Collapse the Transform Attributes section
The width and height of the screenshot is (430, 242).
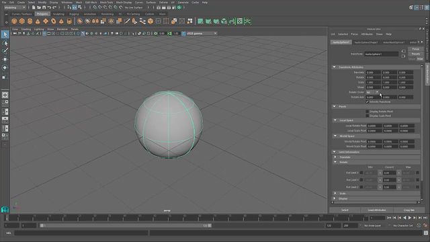335,67
